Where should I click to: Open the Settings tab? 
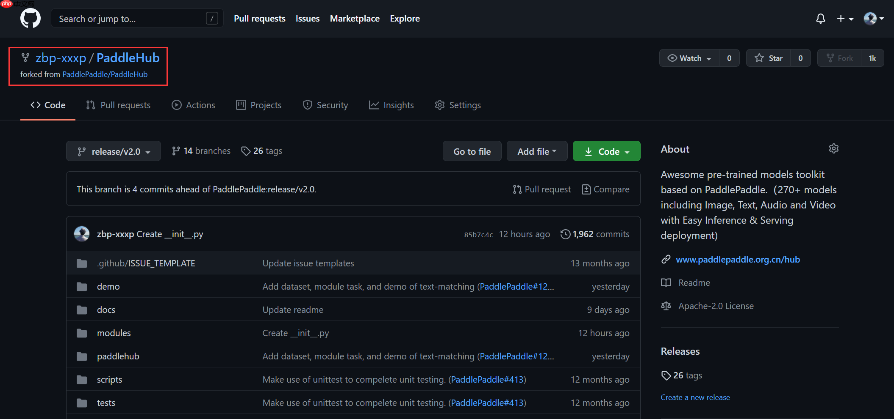458,105
